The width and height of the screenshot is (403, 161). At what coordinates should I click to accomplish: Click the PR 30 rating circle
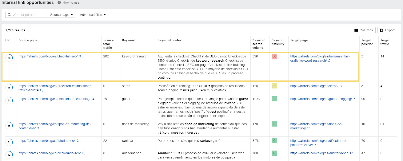[9, 58]
